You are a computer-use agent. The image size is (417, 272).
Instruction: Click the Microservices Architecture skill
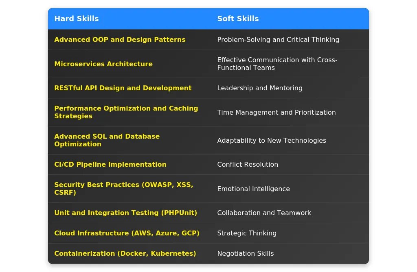point(103,64)
